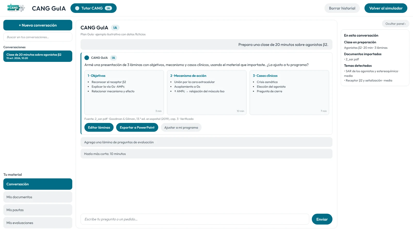The width and height of the screenshot is (413, 232).
Task: Click the Editar láminas button
Action: (x=99, y=127)
